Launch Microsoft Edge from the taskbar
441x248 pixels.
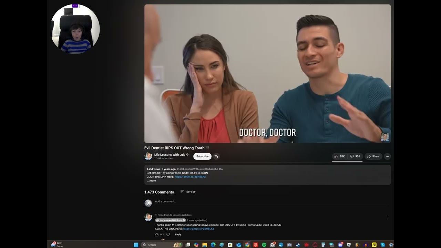(213, 245)
